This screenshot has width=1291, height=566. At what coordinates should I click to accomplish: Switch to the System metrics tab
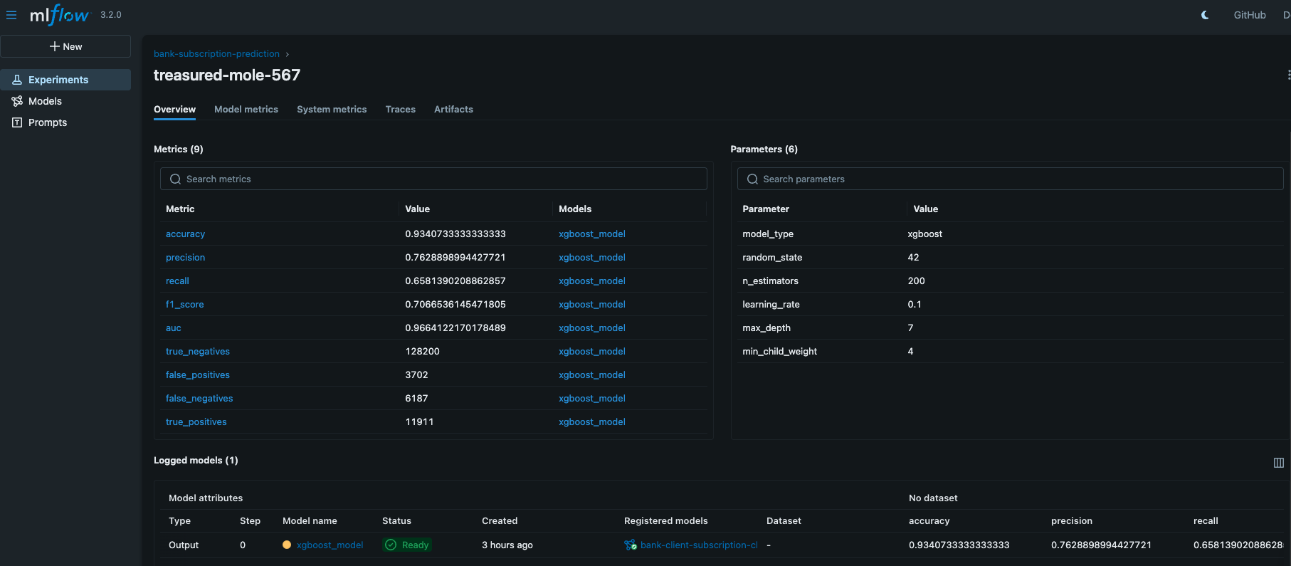click(332, 110)
